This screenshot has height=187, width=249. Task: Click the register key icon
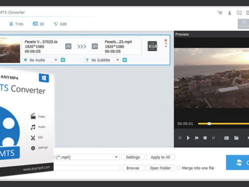(230, 12)
